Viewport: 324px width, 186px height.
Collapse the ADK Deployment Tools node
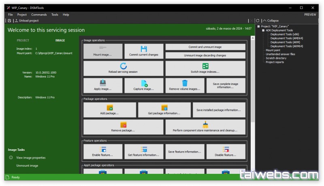pos(263,30)
